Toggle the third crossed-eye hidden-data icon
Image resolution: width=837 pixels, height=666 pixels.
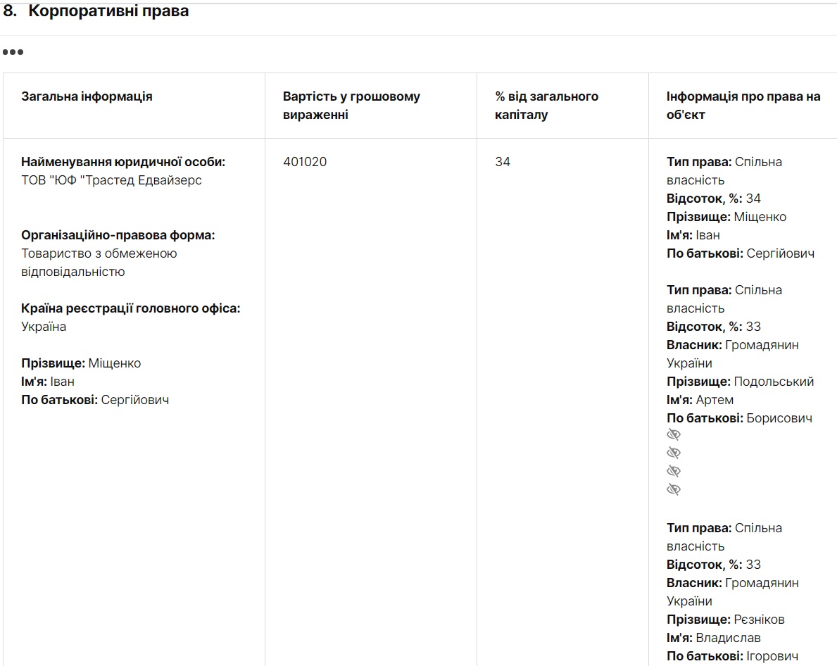point(674,471)
